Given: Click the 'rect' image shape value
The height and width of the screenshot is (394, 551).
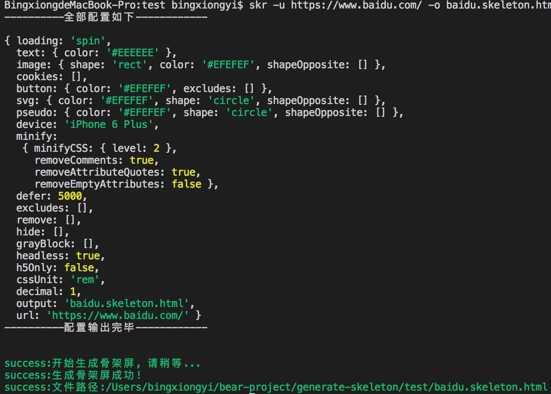Looking at the screenshot, I should coord(130,65).
